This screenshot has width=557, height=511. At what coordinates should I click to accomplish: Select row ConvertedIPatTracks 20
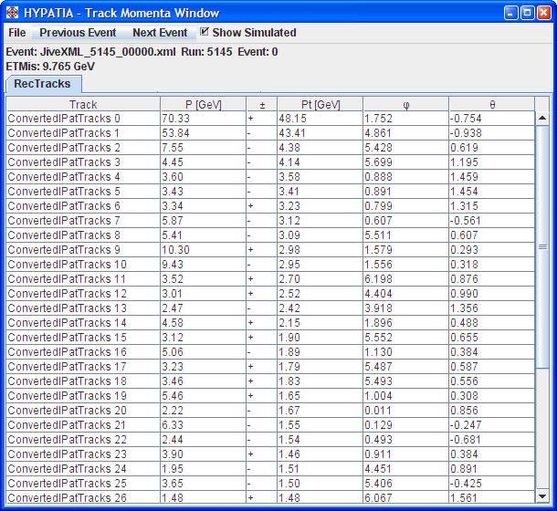click(270, 410)
